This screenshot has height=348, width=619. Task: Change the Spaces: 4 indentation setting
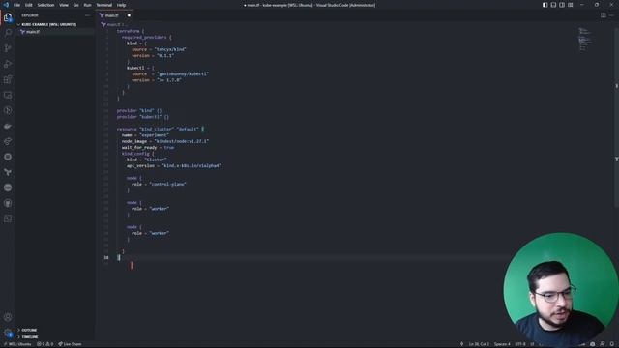[502, 344]
